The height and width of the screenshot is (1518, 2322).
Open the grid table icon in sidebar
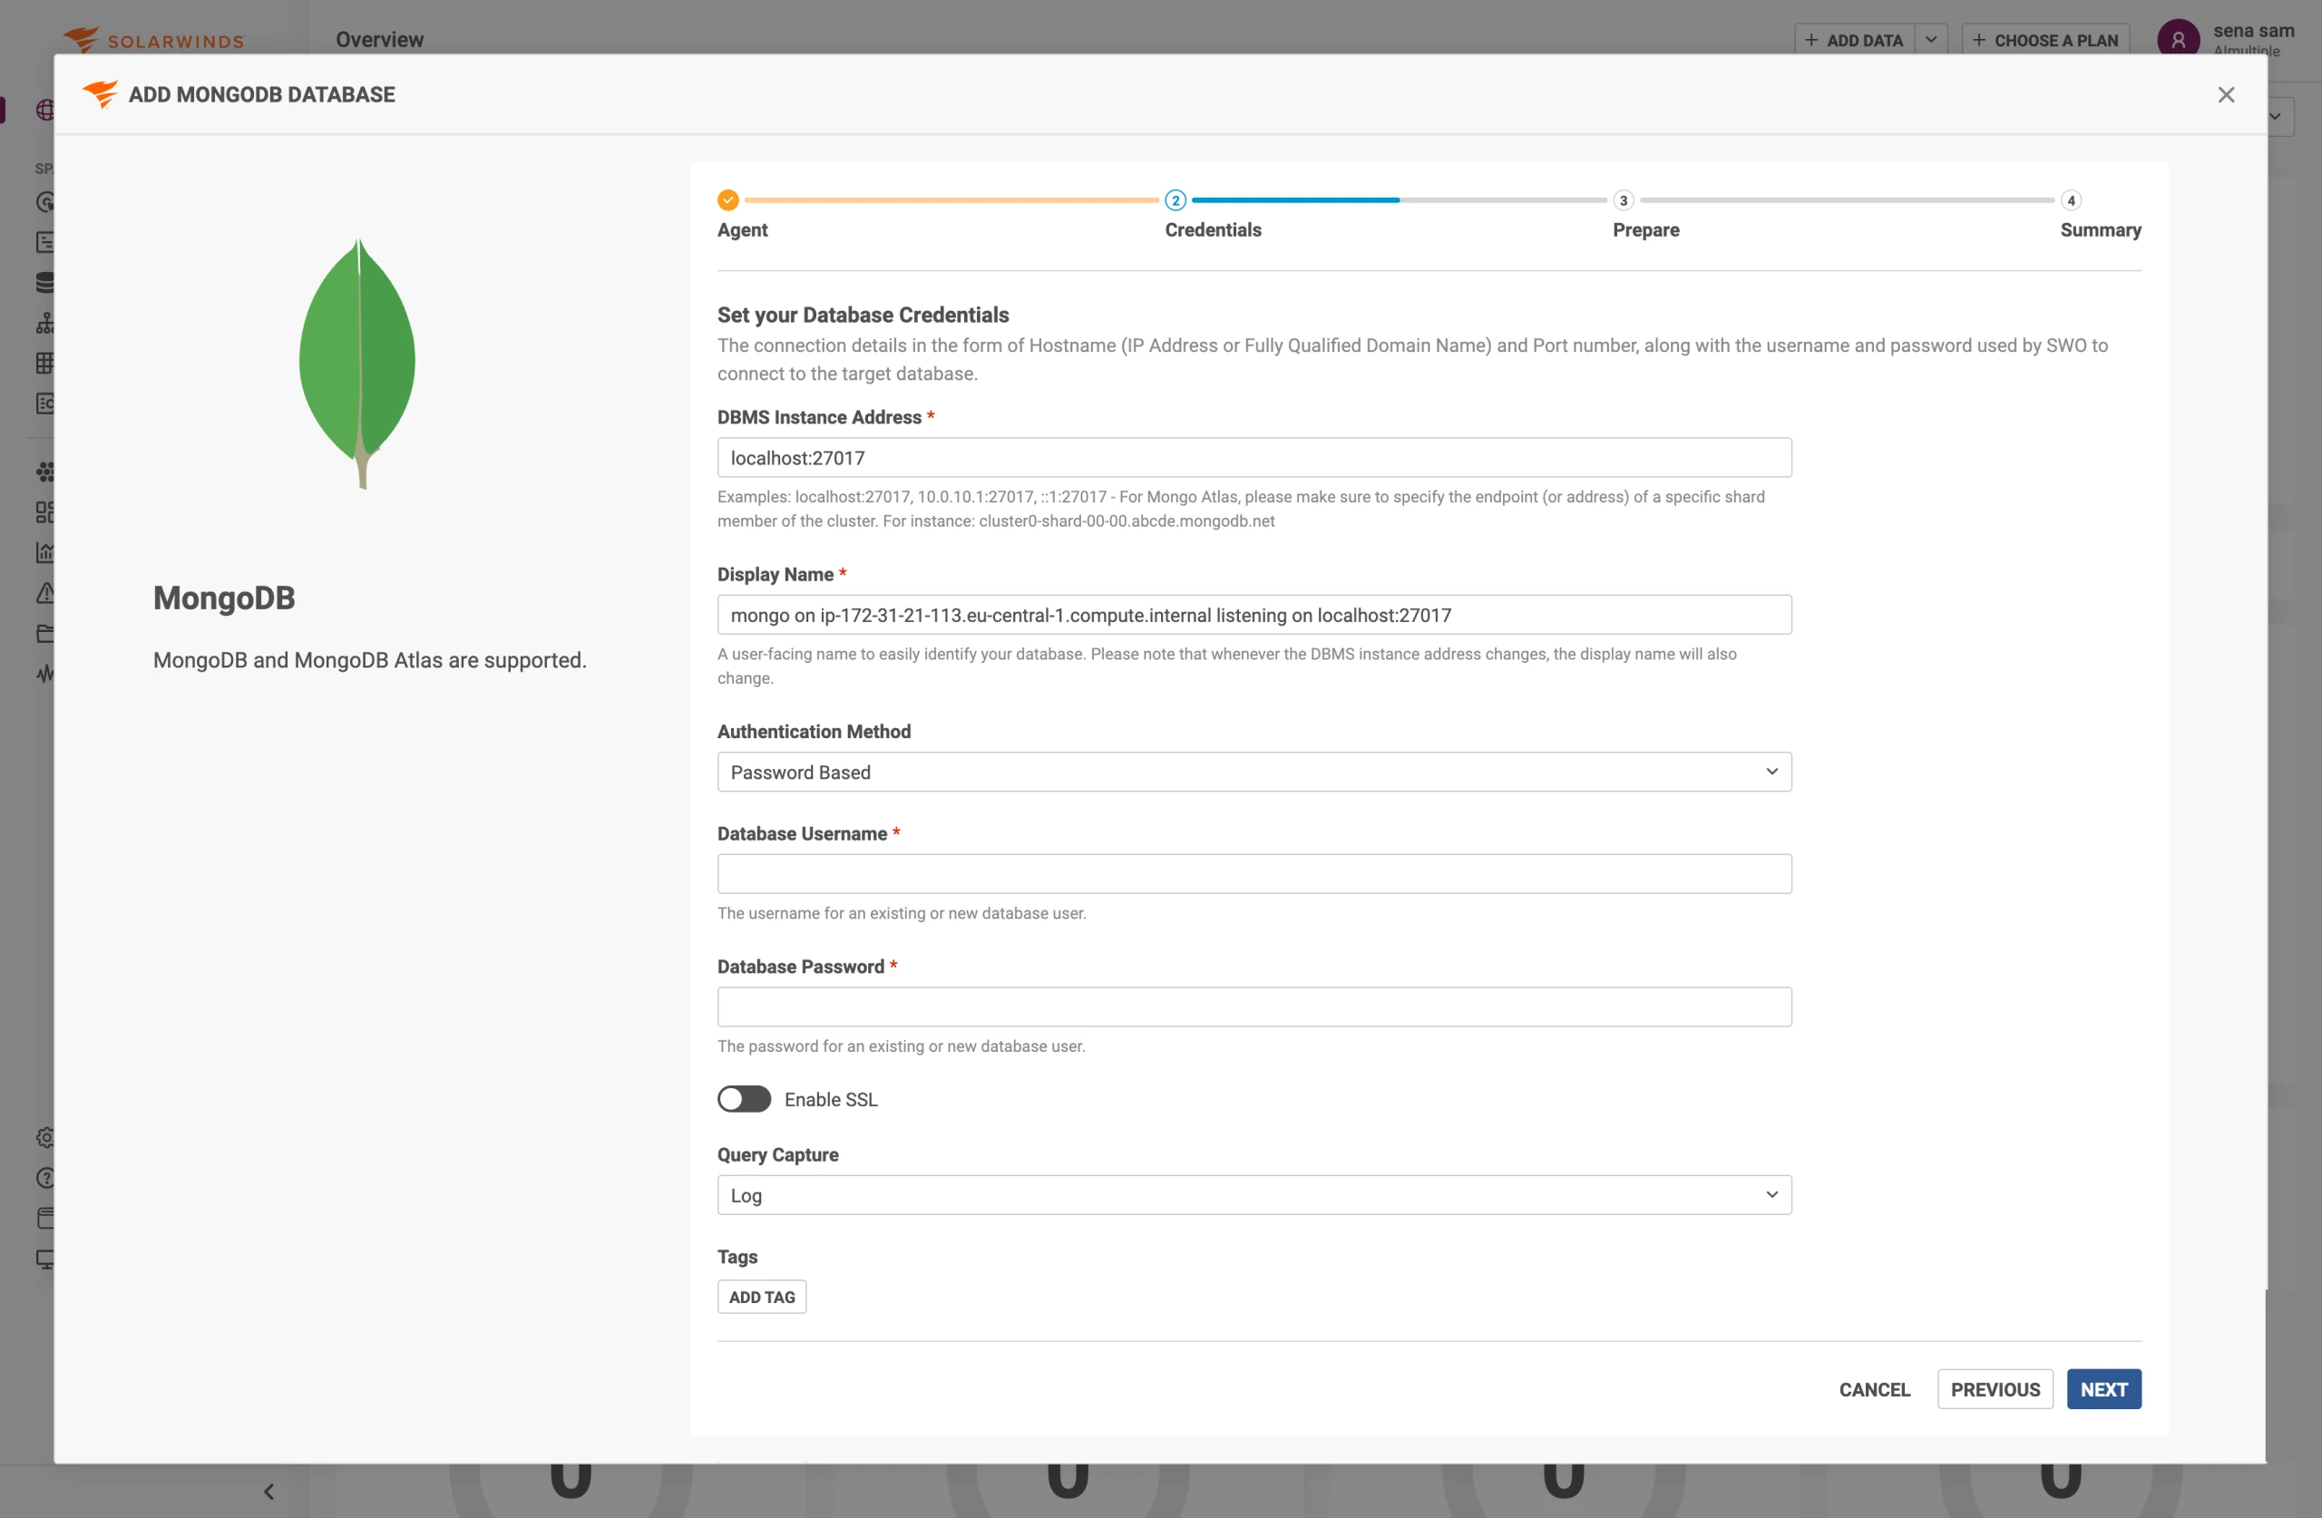pyautogui.click(x=44, y=363)
